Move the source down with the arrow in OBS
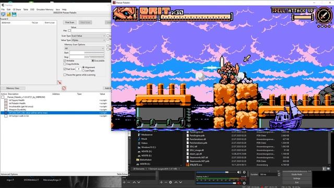 tap(181, 182)
